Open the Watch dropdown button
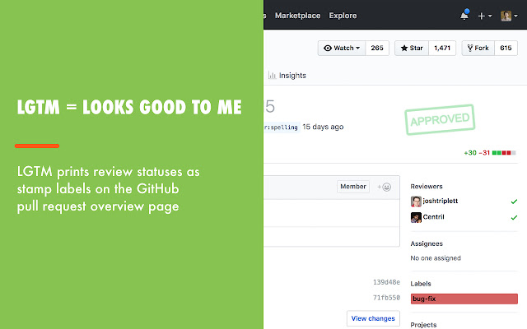527x329 pixels. (342, 48)
